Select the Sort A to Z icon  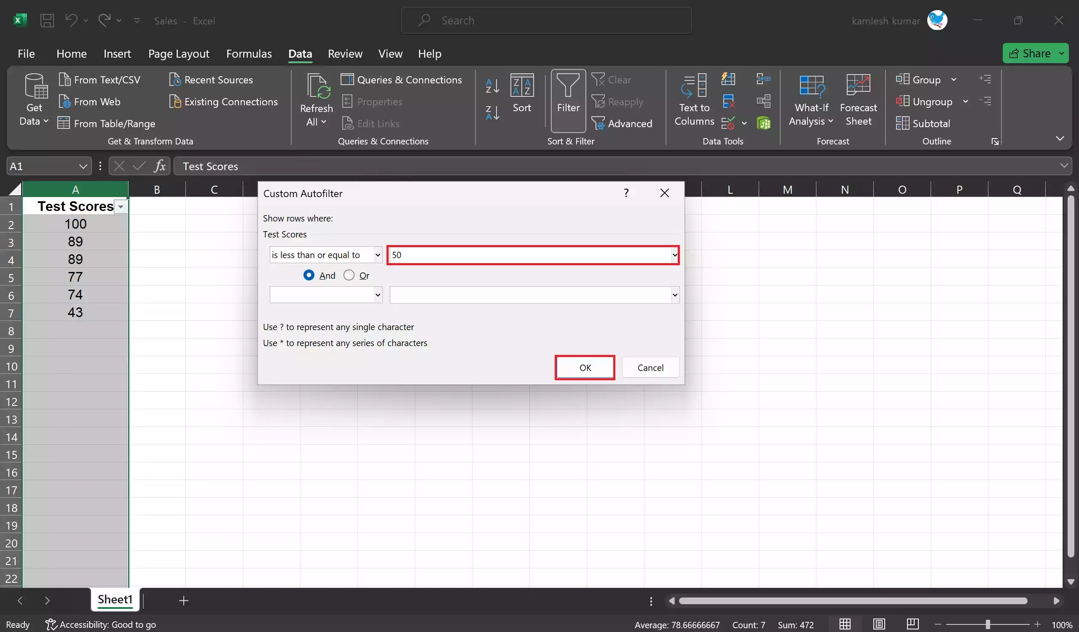pos(491,85)
